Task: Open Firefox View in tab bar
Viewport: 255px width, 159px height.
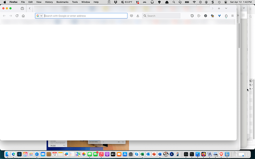Action: click(x=22, y=8)
